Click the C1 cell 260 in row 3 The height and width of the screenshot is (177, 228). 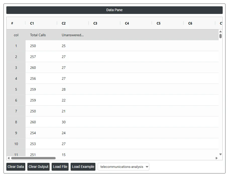coord(41,68)
